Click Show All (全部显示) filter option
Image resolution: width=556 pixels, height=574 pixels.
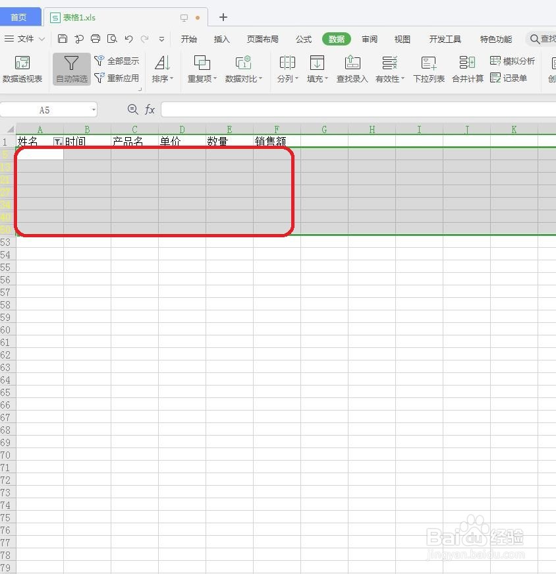coord(117,61)
